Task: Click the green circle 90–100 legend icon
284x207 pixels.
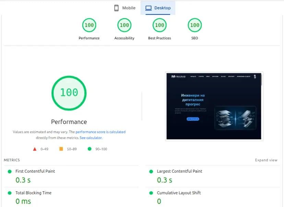Action: (x=90, y=149)
